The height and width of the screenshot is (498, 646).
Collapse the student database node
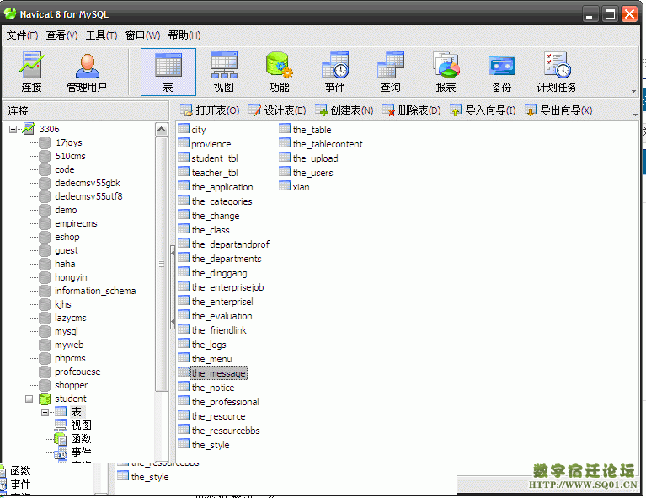tap(29, 399)
